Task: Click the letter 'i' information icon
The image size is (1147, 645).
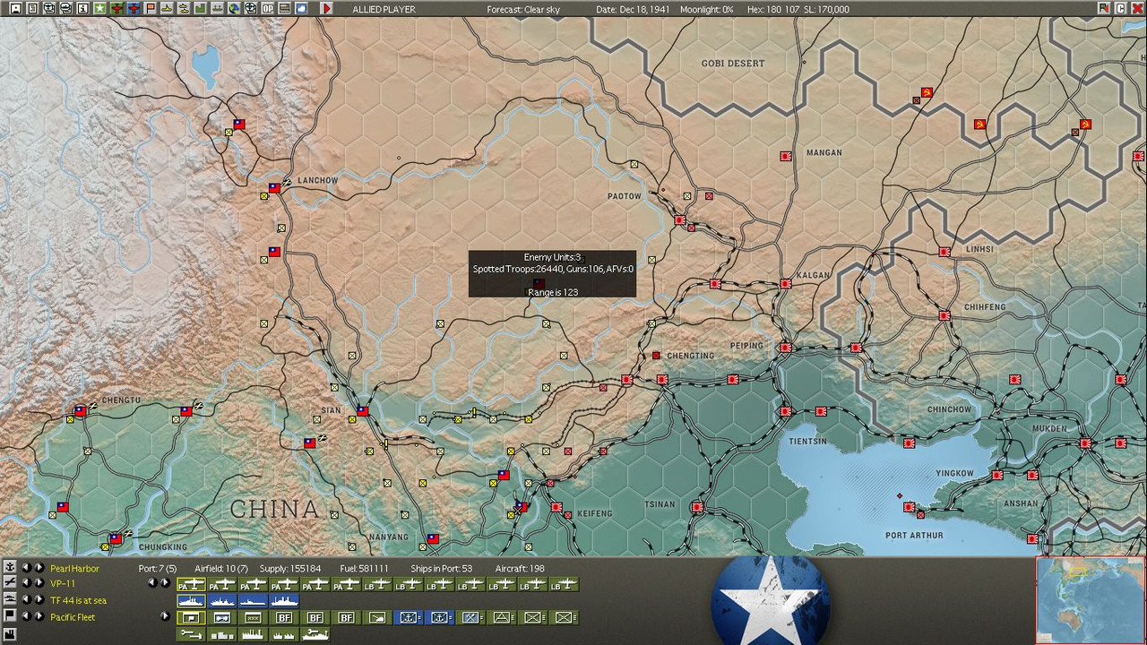Action: (x=82, y=8)
